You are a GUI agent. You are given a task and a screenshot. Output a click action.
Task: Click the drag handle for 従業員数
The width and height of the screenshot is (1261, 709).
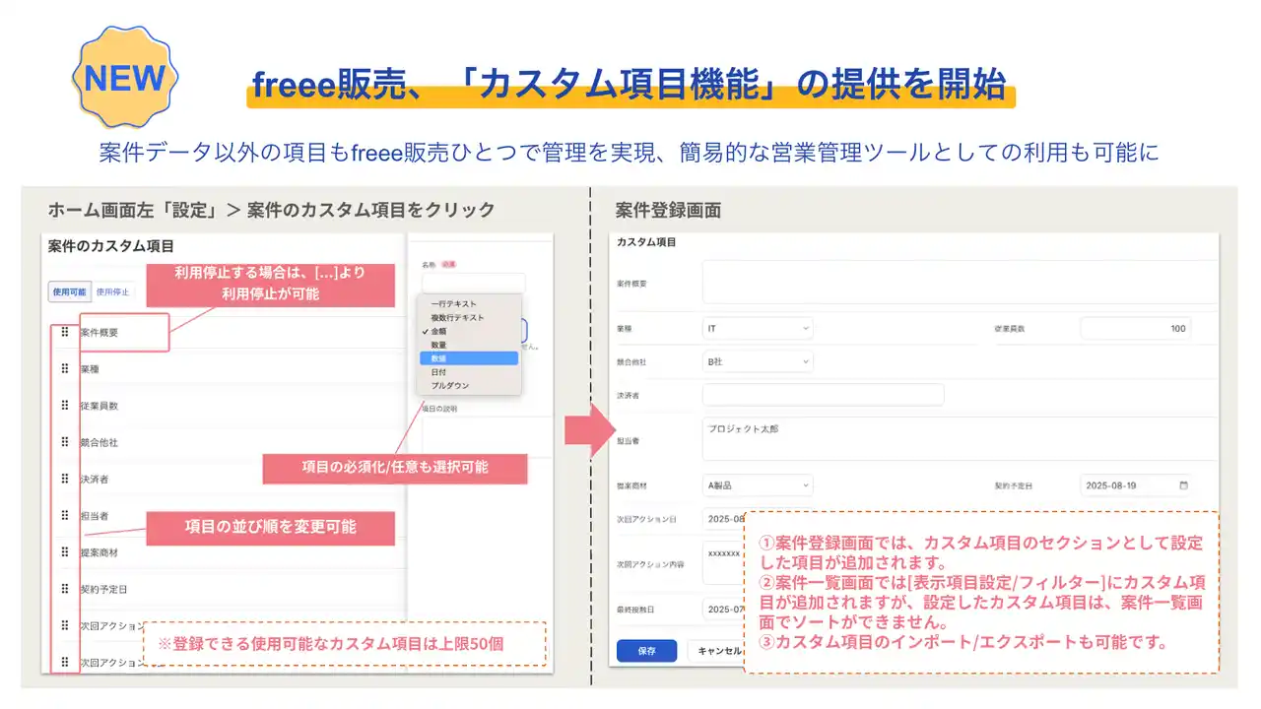65,403
